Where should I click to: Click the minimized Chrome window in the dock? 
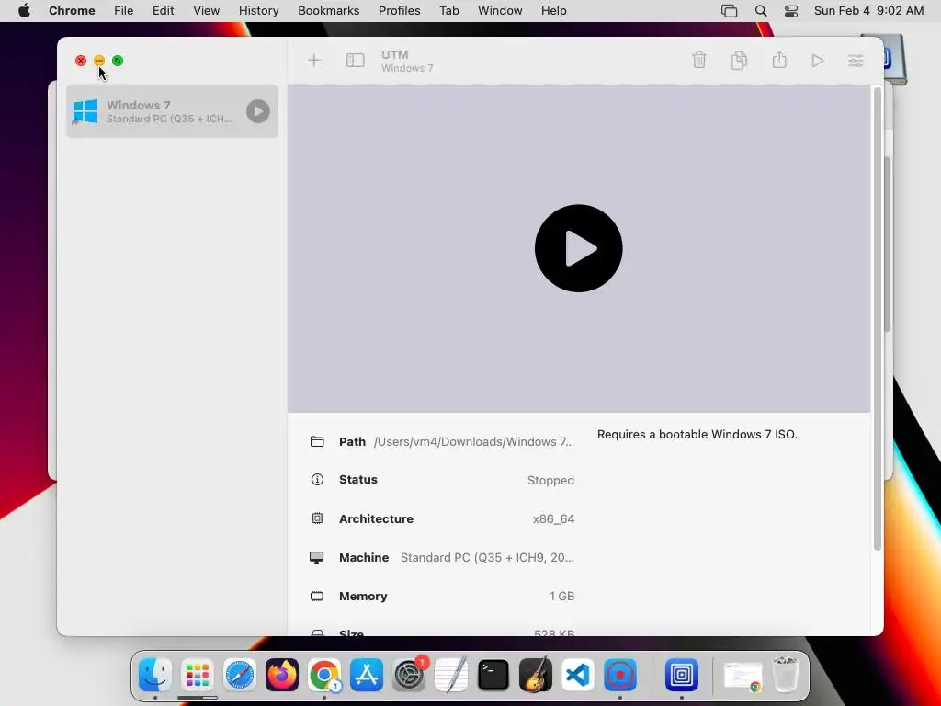pyautogui.click(x=743, y=676)
